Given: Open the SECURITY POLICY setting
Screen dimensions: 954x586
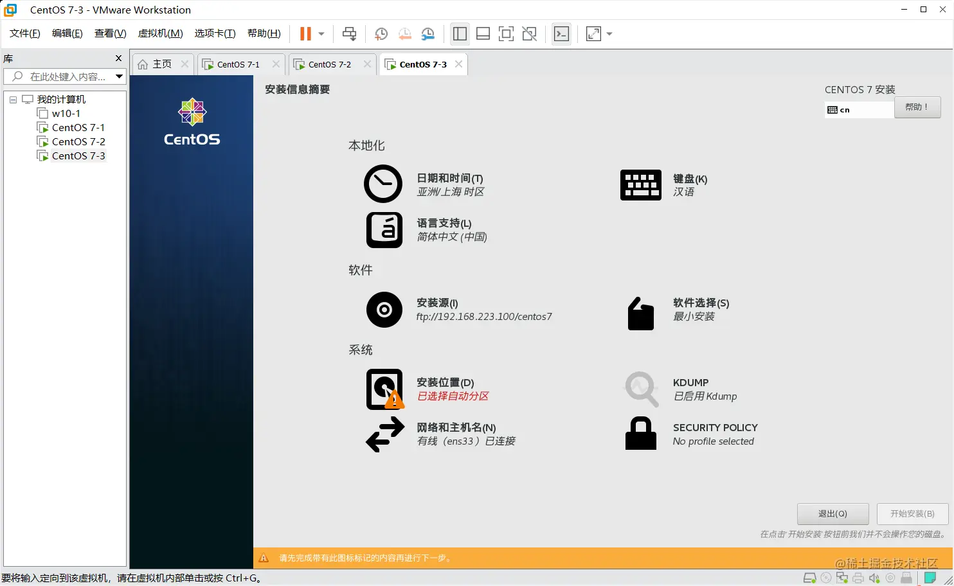Looking at the screenshot, I should 692,434.
